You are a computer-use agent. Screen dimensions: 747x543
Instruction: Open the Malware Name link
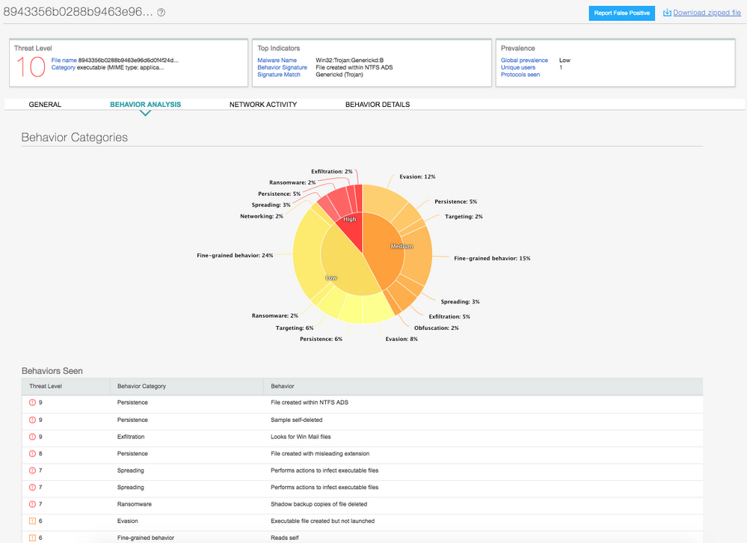[277, 61]
